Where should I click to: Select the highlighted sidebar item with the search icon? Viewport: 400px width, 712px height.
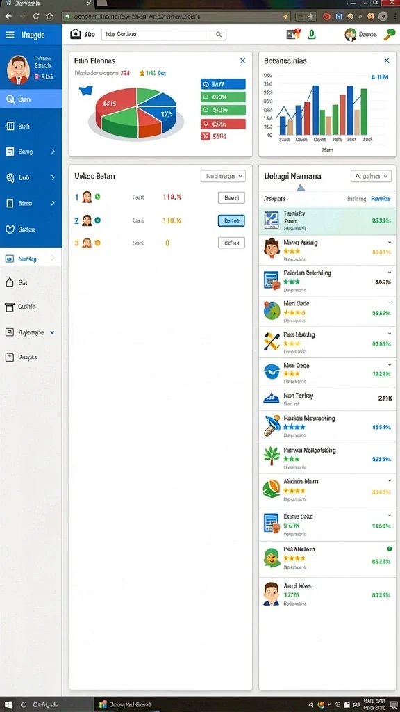tap(31, 99)
